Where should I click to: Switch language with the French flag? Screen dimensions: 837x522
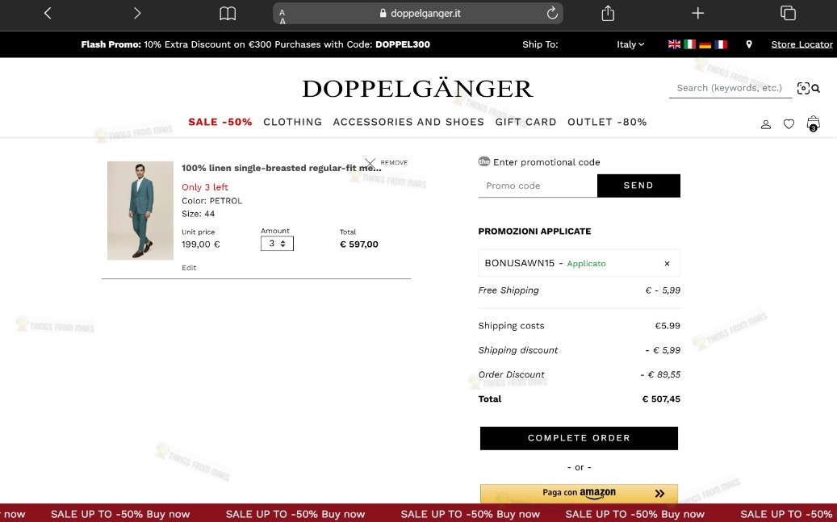coord(721,44)
